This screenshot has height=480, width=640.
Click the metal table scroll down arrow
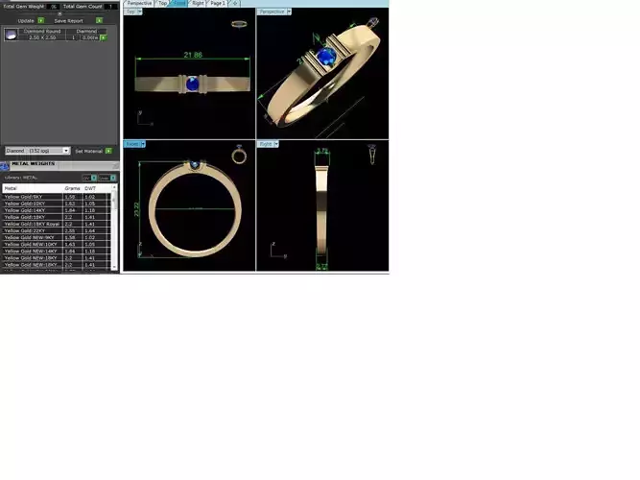(114, 267)
